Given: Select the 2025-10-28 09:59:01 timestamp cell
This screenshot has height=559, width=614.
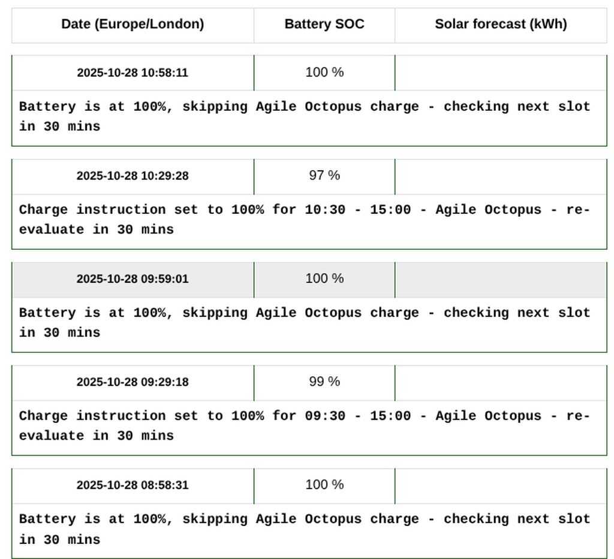Looking at the screenshot, I should coord(133,279).
